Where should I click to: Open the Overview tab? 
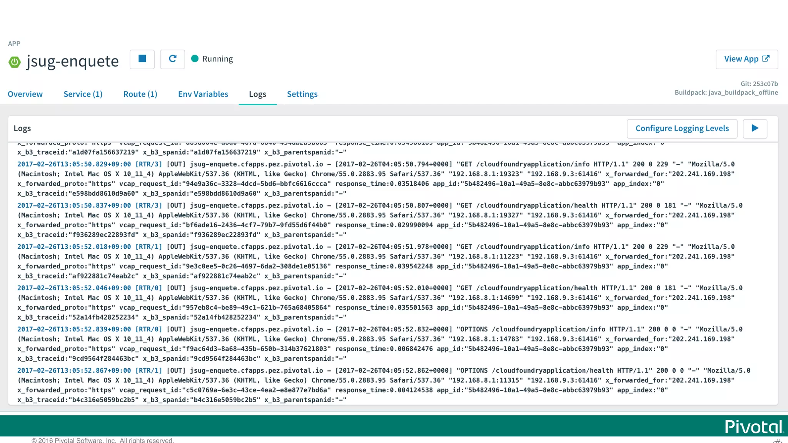tap(25, 94)
